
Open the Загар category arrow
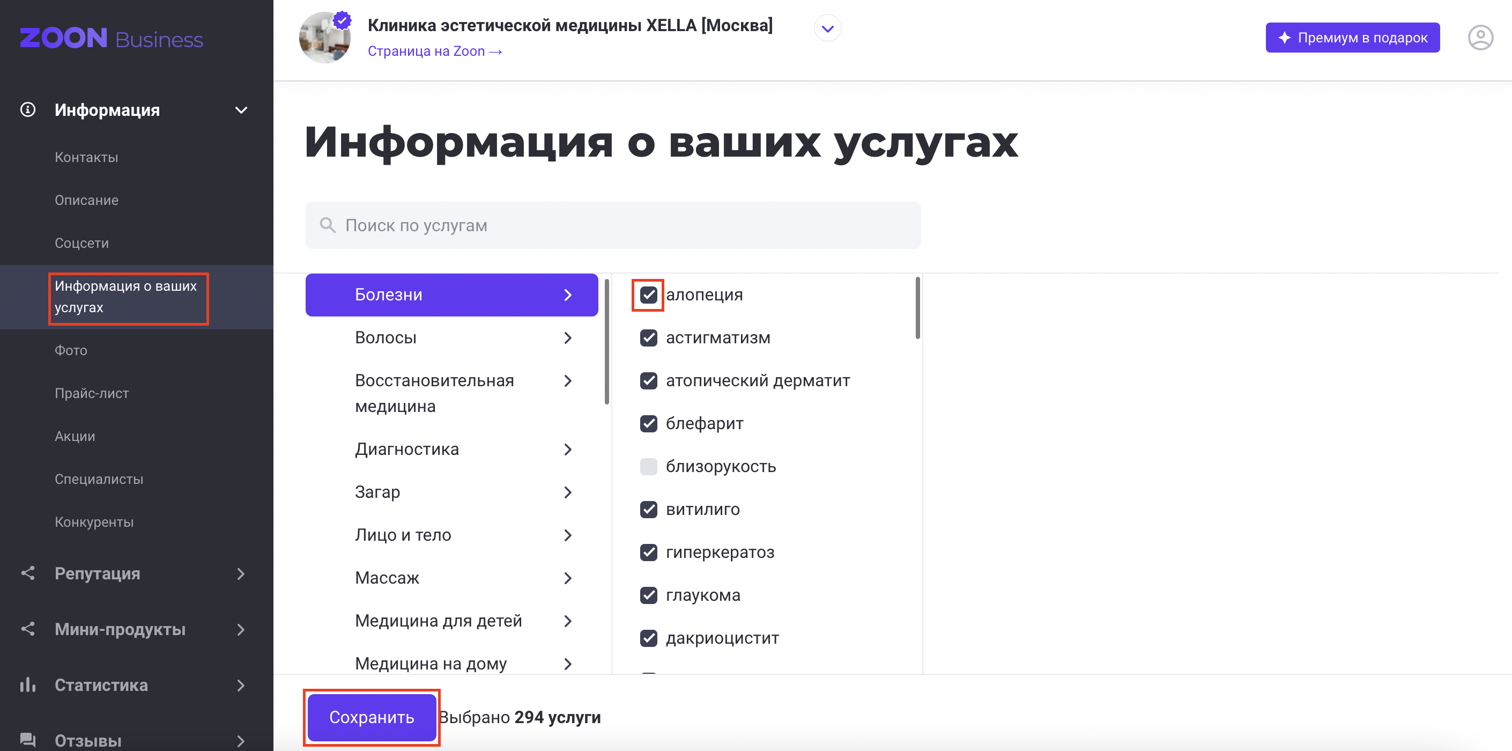(567, 492)
